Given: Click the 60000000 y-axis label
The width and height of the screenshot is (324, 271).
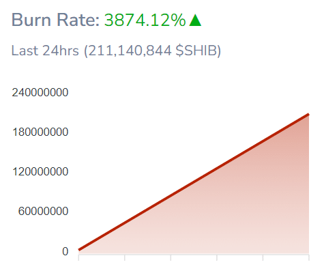Looking at the screenshot, I should [x=43, y=212].
